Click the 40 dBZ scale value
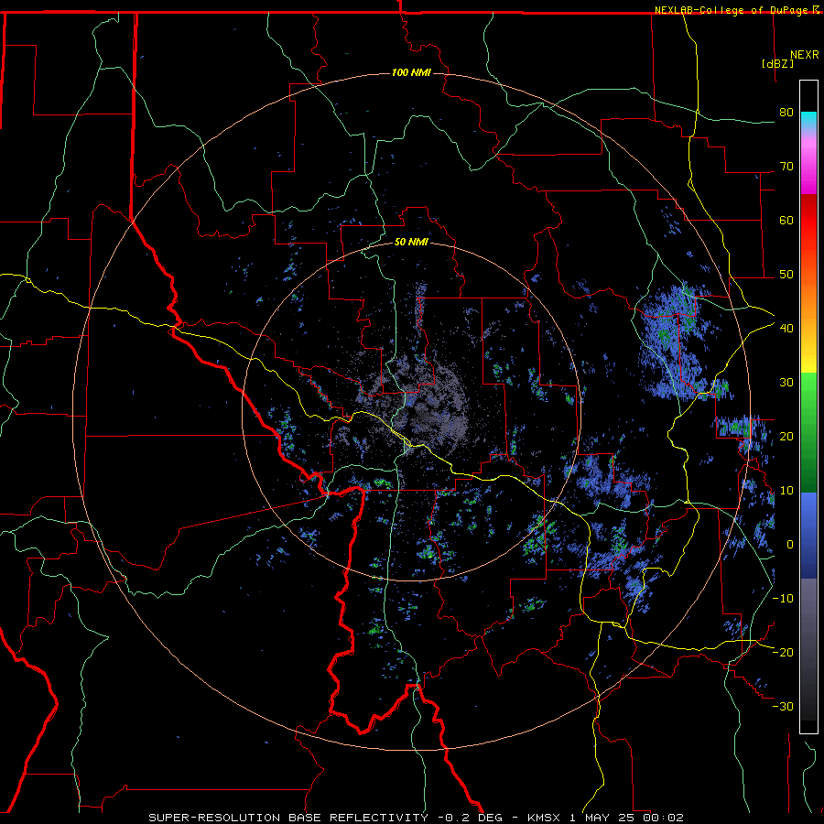 [x=786, y=329]
